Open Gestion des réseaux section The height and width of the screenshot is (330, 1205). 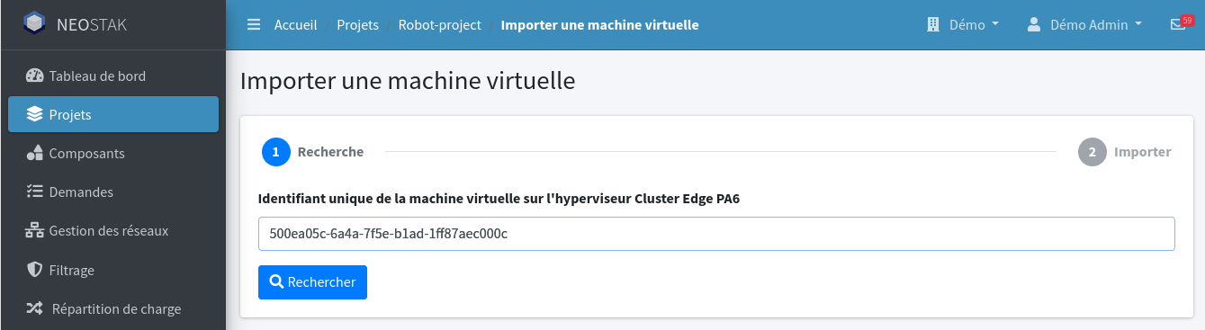113,230
